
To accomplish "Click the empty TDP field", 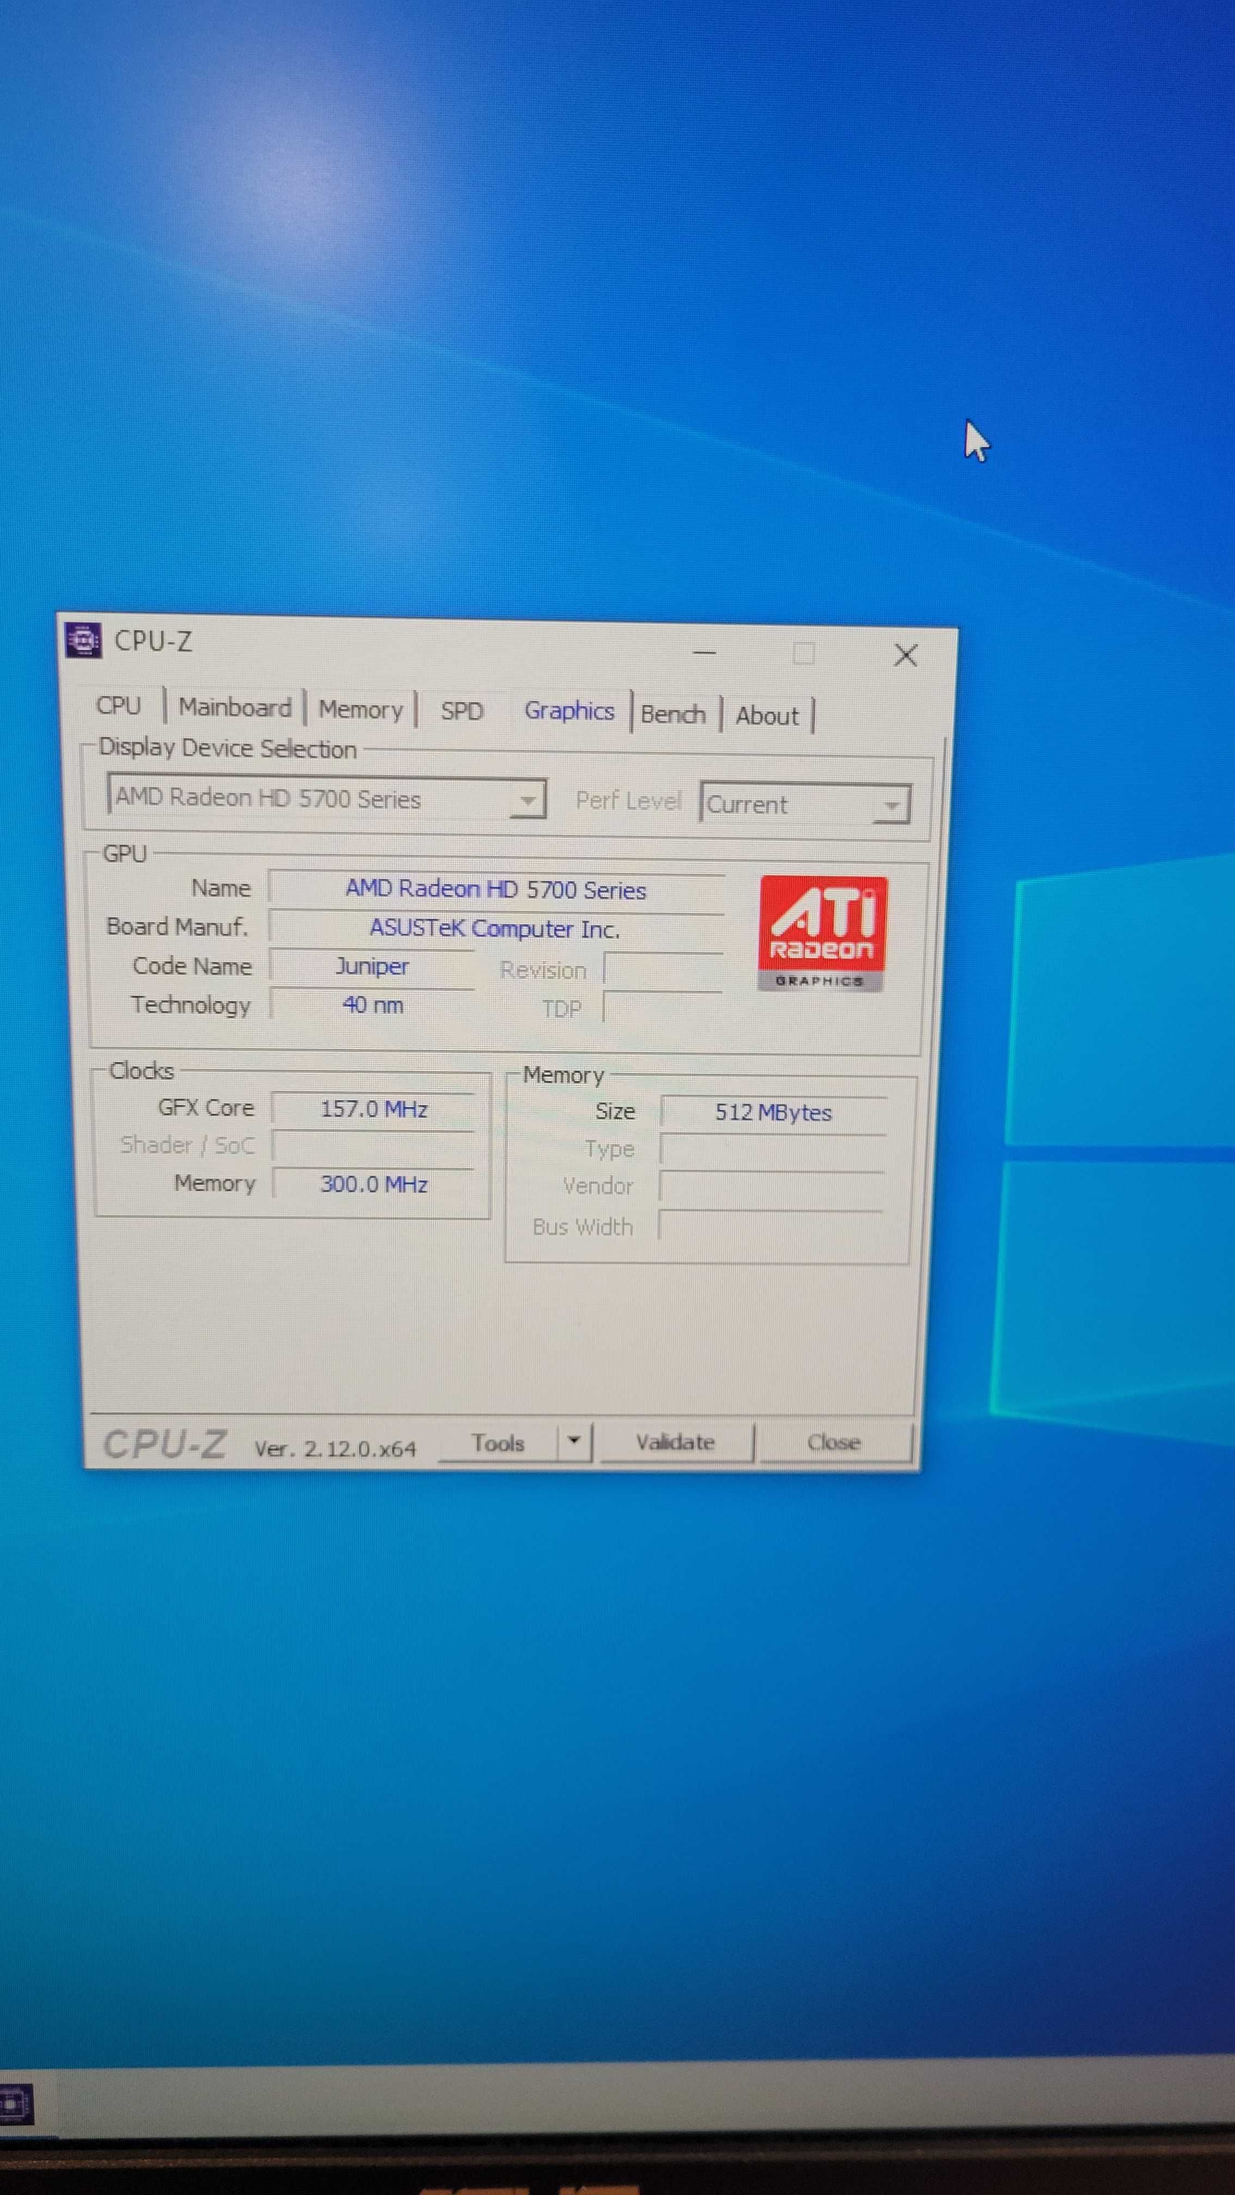I will (662, 1007).
